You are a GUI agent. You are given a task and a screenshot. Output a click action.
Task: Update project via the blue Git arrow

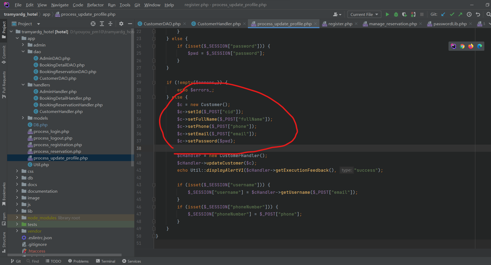tap(443, 14)
